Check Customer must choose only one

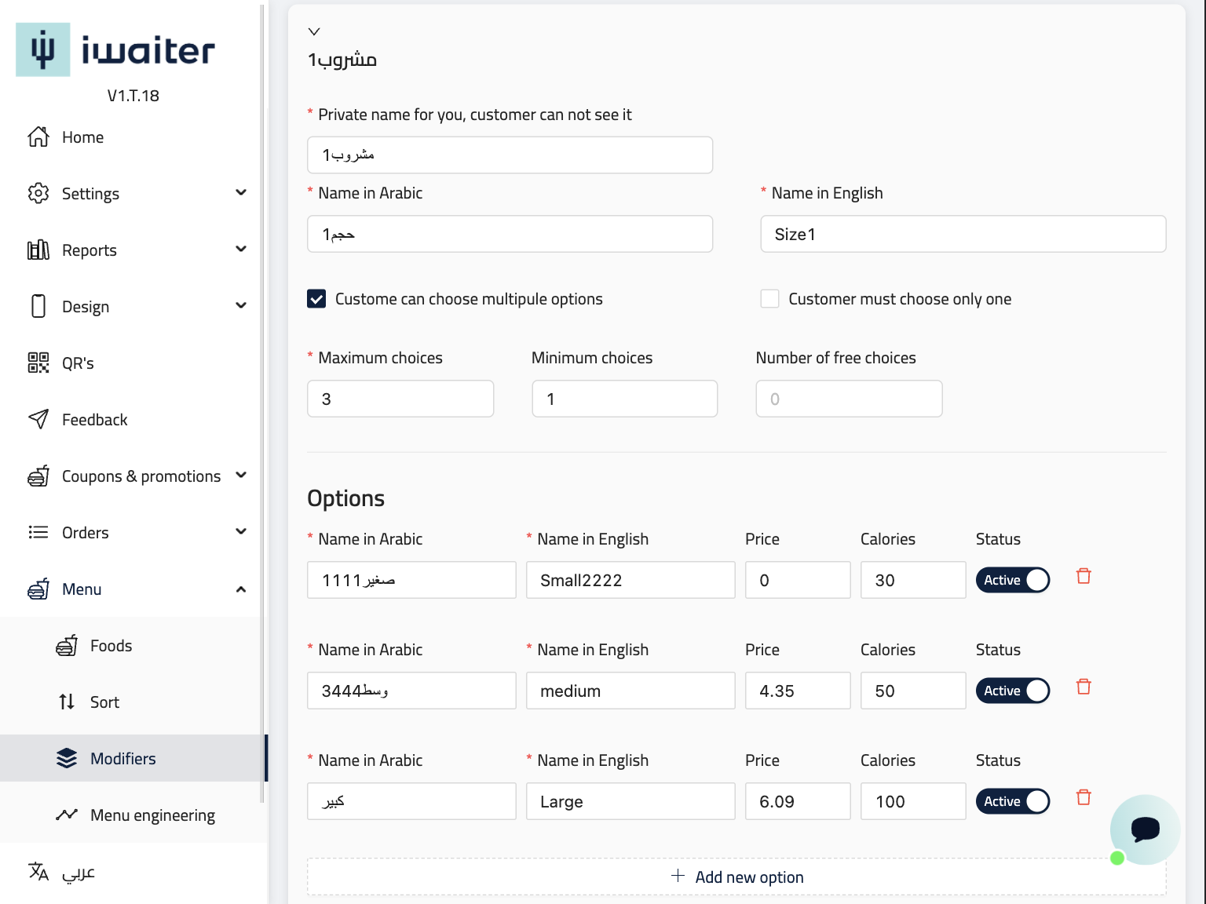point(769,299)
